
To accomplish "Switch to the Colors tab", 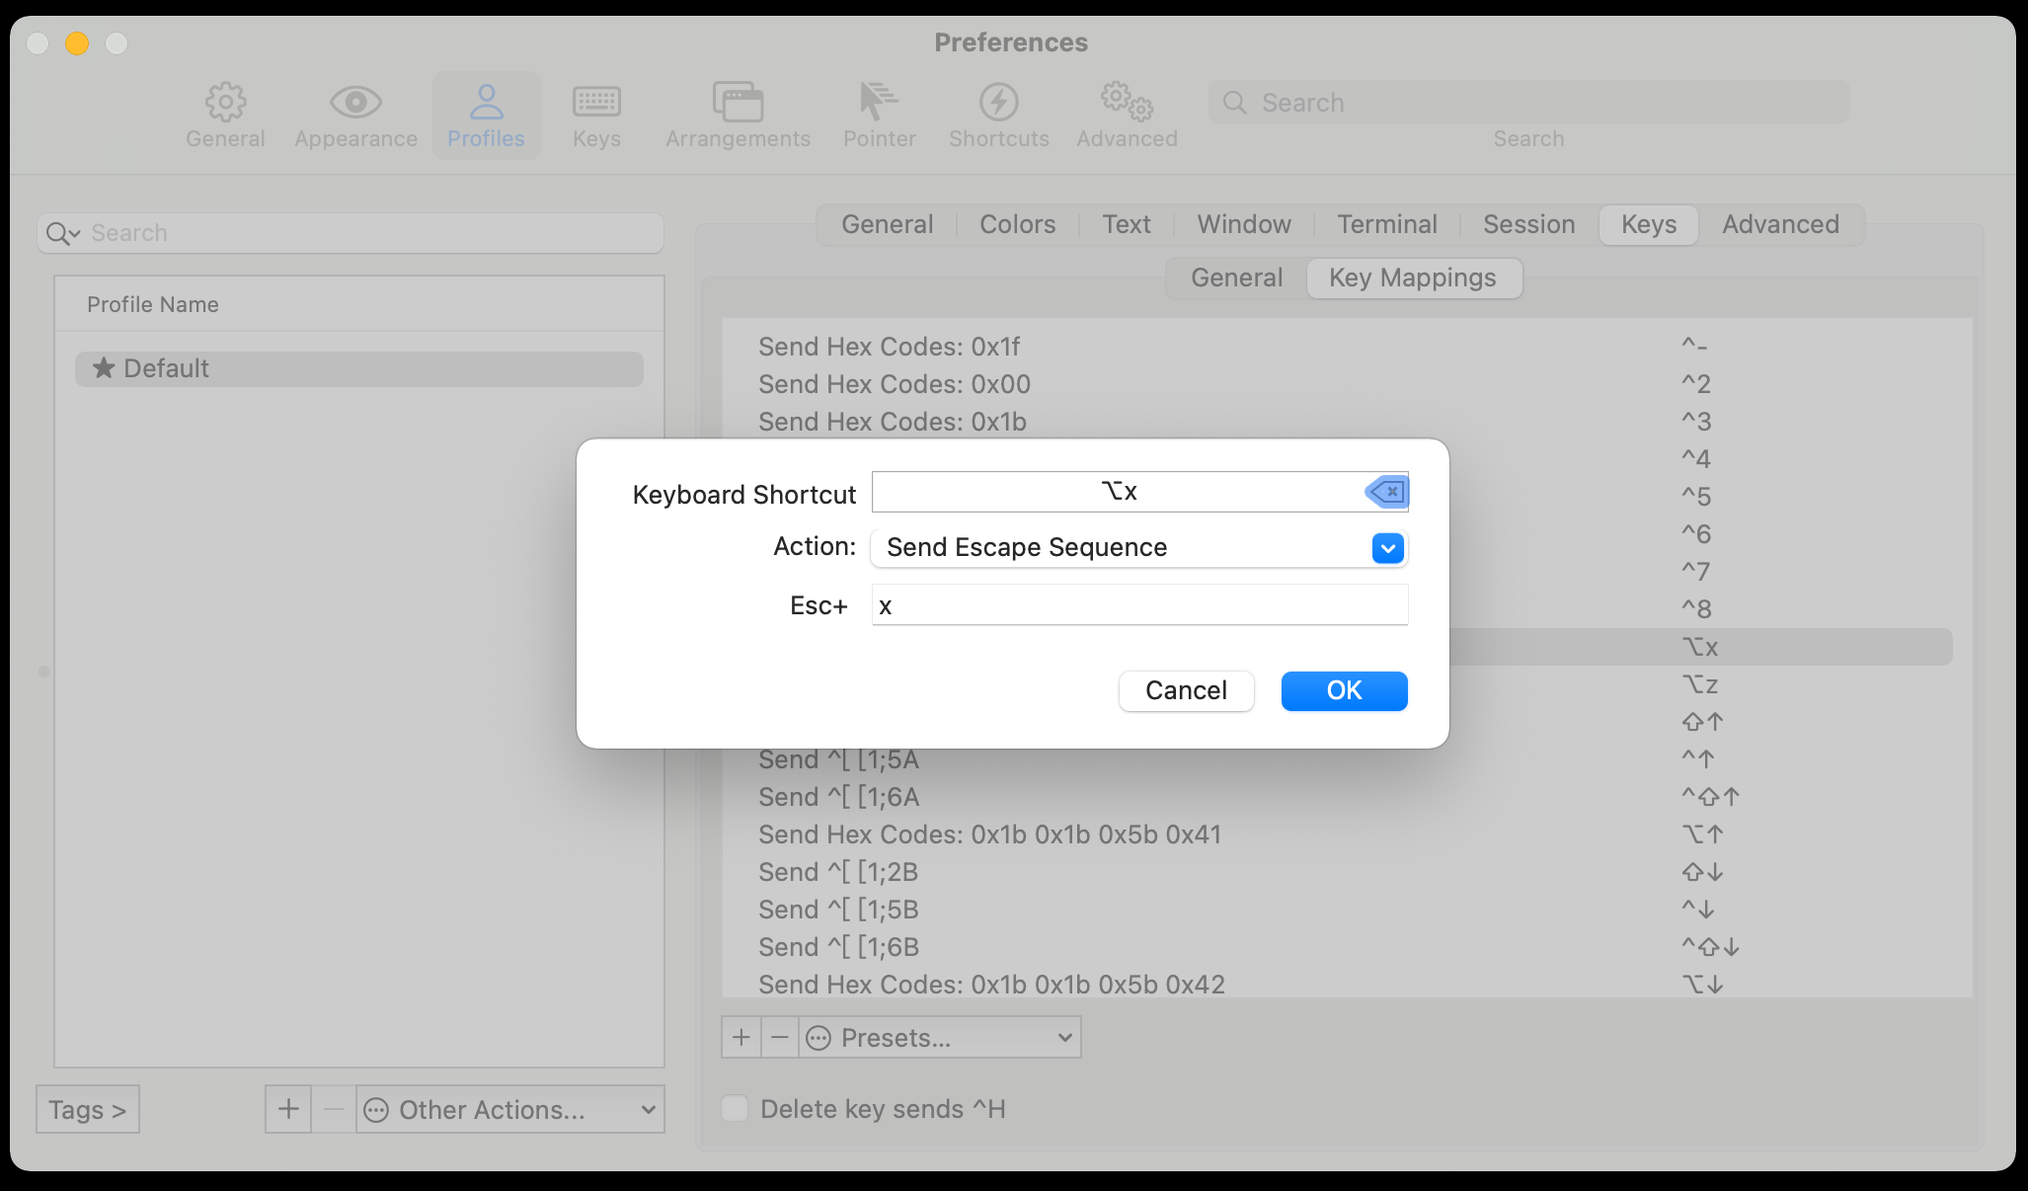I will (1017, 224).
